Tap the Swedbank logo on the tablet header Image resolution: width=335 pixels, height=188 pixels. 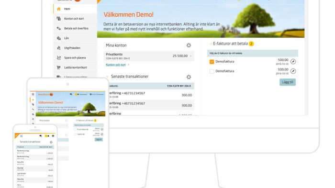point(45,94)
